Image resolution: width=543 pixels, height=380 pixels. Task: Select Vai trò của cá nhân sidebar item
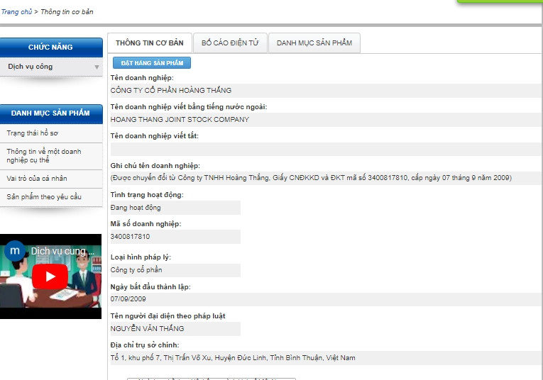tap(37, 179)
